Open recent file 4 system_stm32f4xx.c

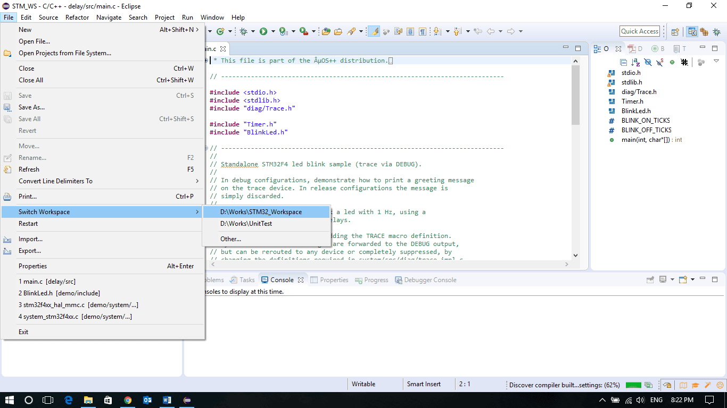(x=103, y=317)
